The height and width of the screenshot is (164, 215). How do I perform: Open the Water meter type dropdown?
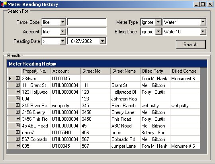[203, 22]
